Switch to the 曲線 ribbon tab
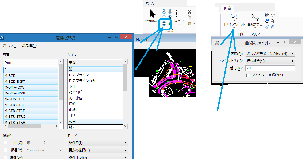 [x=227, y=8]
